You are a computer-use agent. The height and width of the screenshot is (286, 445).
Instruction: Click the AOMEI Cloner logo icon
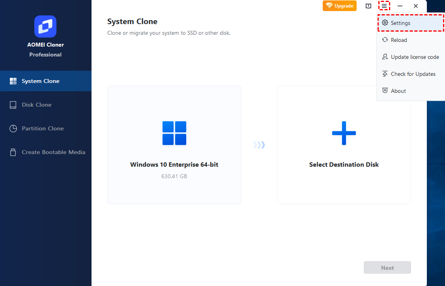click(45, 26)
